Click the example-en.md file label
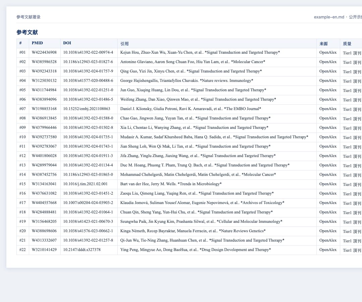The image size is (362, 302). click(x=329, y=17)
